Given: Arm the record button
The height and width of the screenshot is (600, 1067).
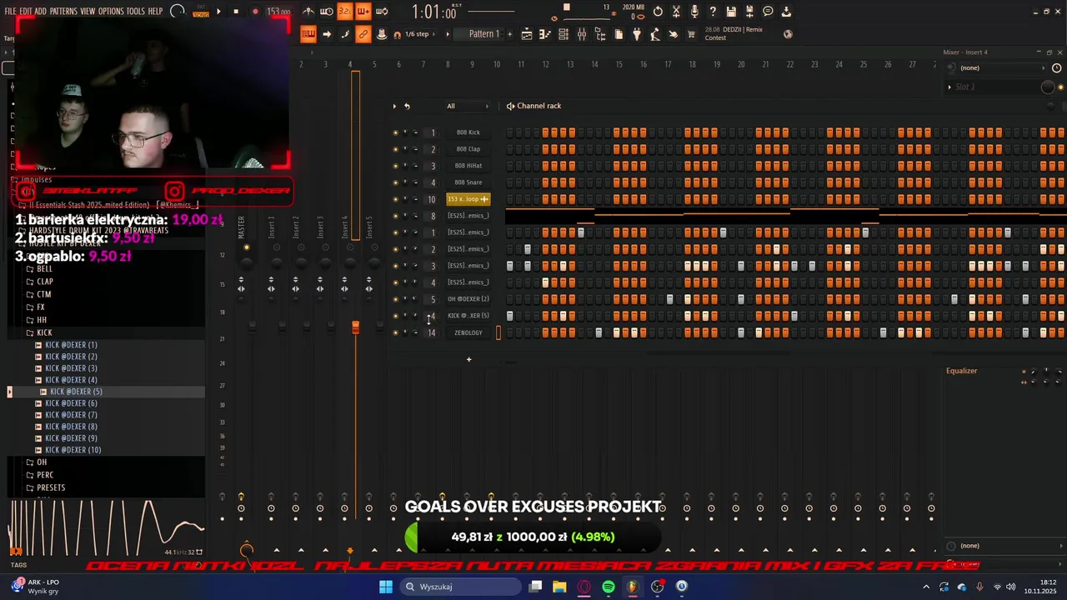Looking at the screenshot, I should (x=255, y=12).
